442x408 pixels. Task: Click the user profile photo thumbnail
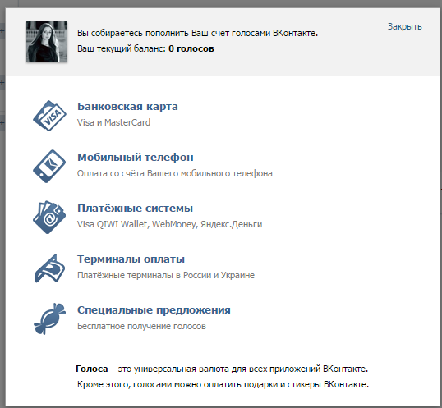[47, 42]
